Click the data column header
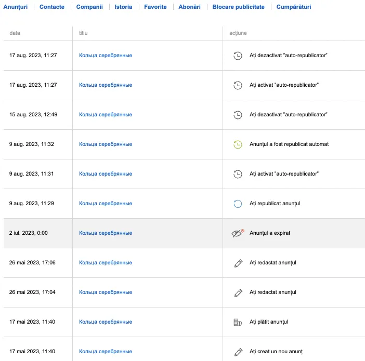This screenshot has height=361, width=365. tap(15, 33)
